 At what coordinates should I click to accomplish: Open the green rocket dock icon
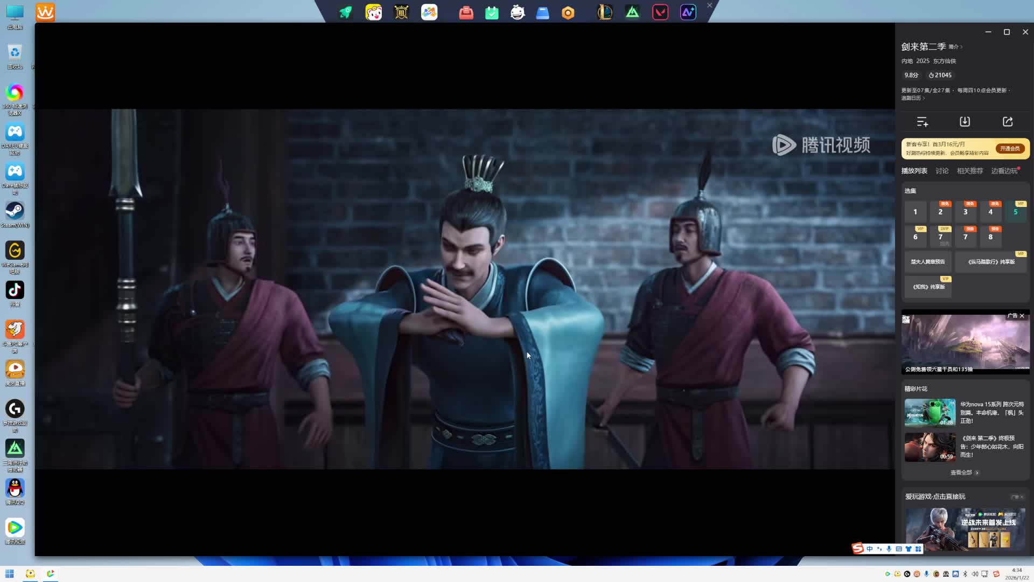pos(345,12)
